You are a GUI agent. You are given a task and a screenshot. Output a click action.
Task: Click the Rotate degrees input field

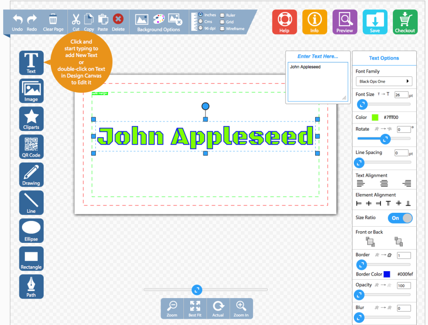coord(404,130)
